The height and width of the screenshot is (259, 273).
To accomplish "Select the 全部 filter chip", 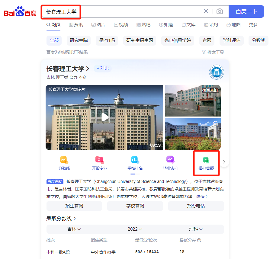I will 54,40.
